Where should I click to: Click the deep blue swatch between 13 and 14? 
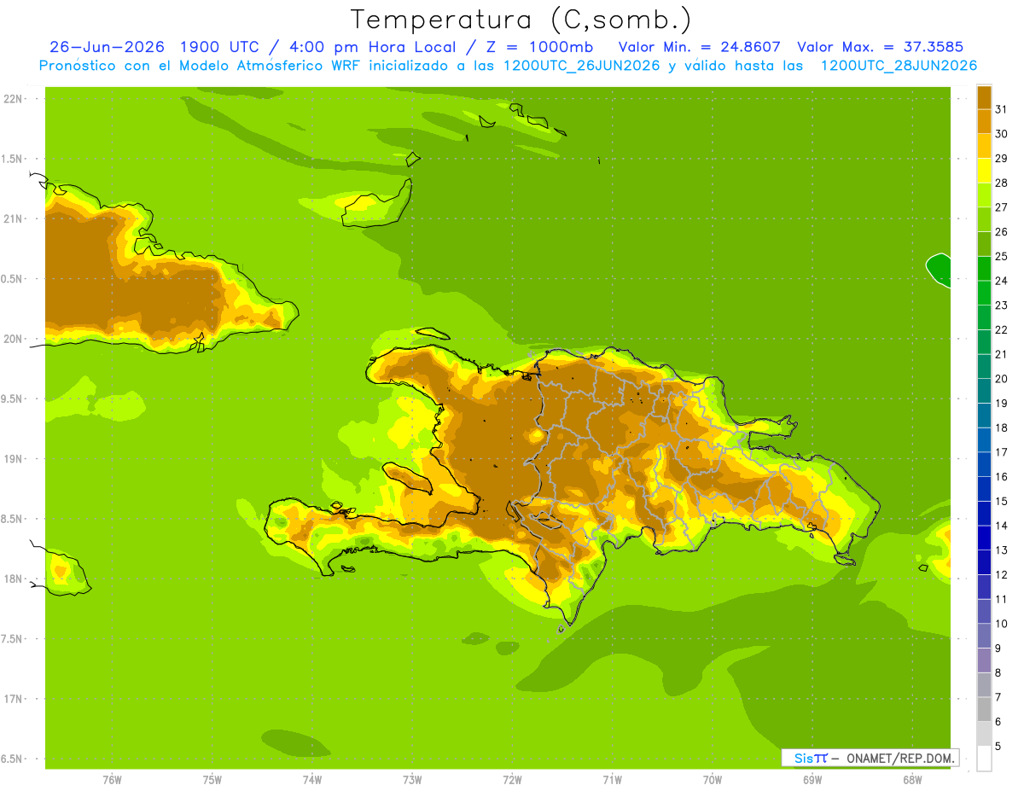pos(984,538)
